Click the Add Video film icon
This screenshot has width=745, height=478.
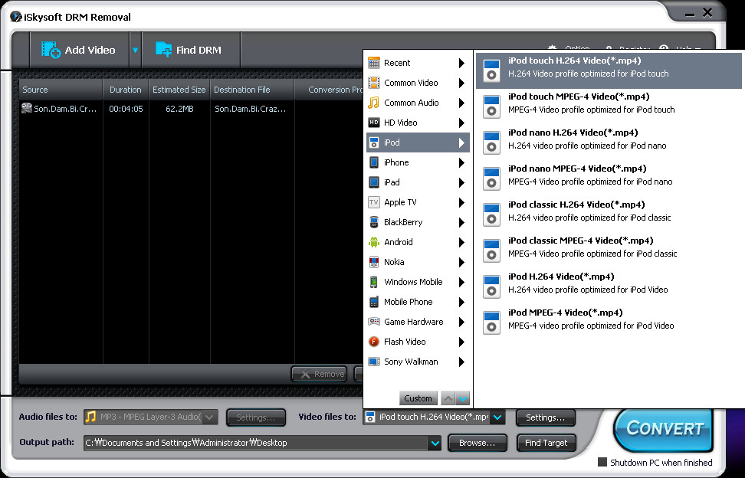tap(51, 50)
